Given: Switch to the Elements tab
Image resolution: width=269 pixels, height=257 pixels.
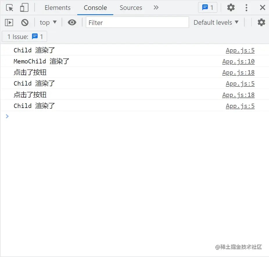Looking at the screenshot, I should coord(58,8).
